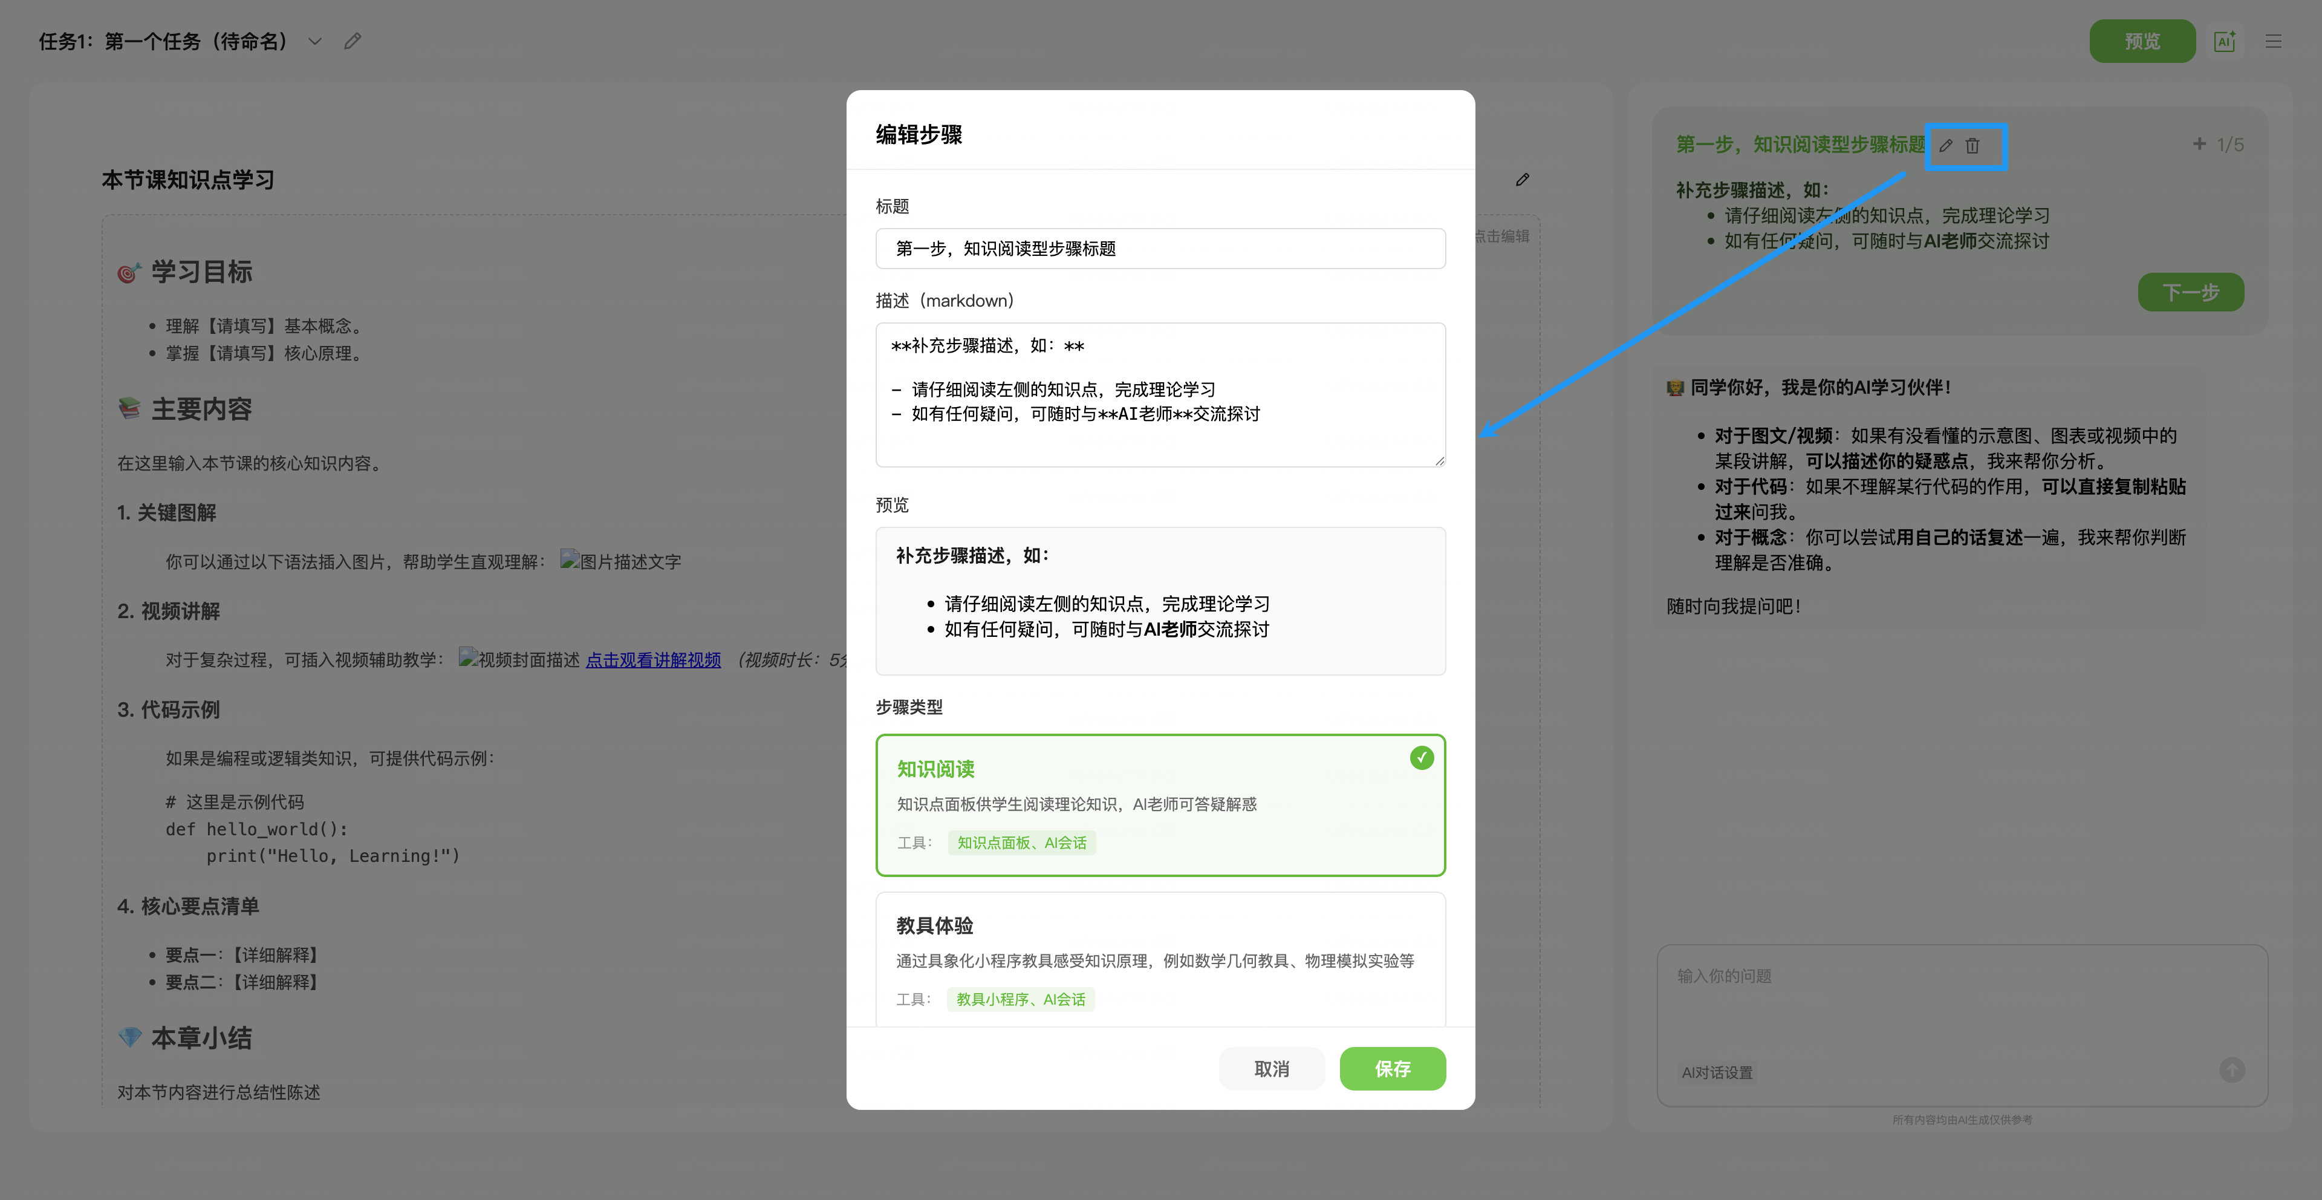The height and width of the screenshot is (1200, 2322).
Task: Click the knowledge panel edit pencil icon
Action: click(1523, 180)
